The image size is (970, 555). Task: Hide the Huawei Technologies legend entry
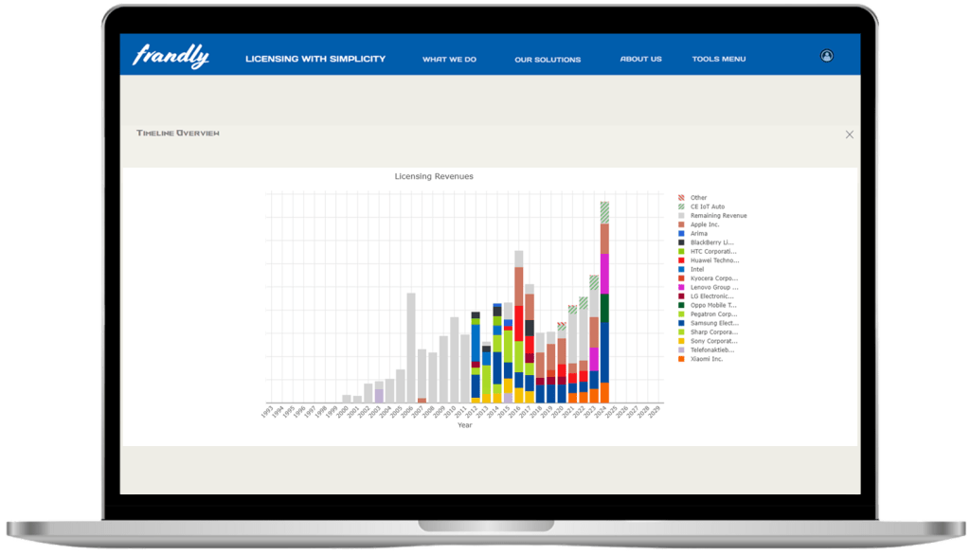pos(710,260)
